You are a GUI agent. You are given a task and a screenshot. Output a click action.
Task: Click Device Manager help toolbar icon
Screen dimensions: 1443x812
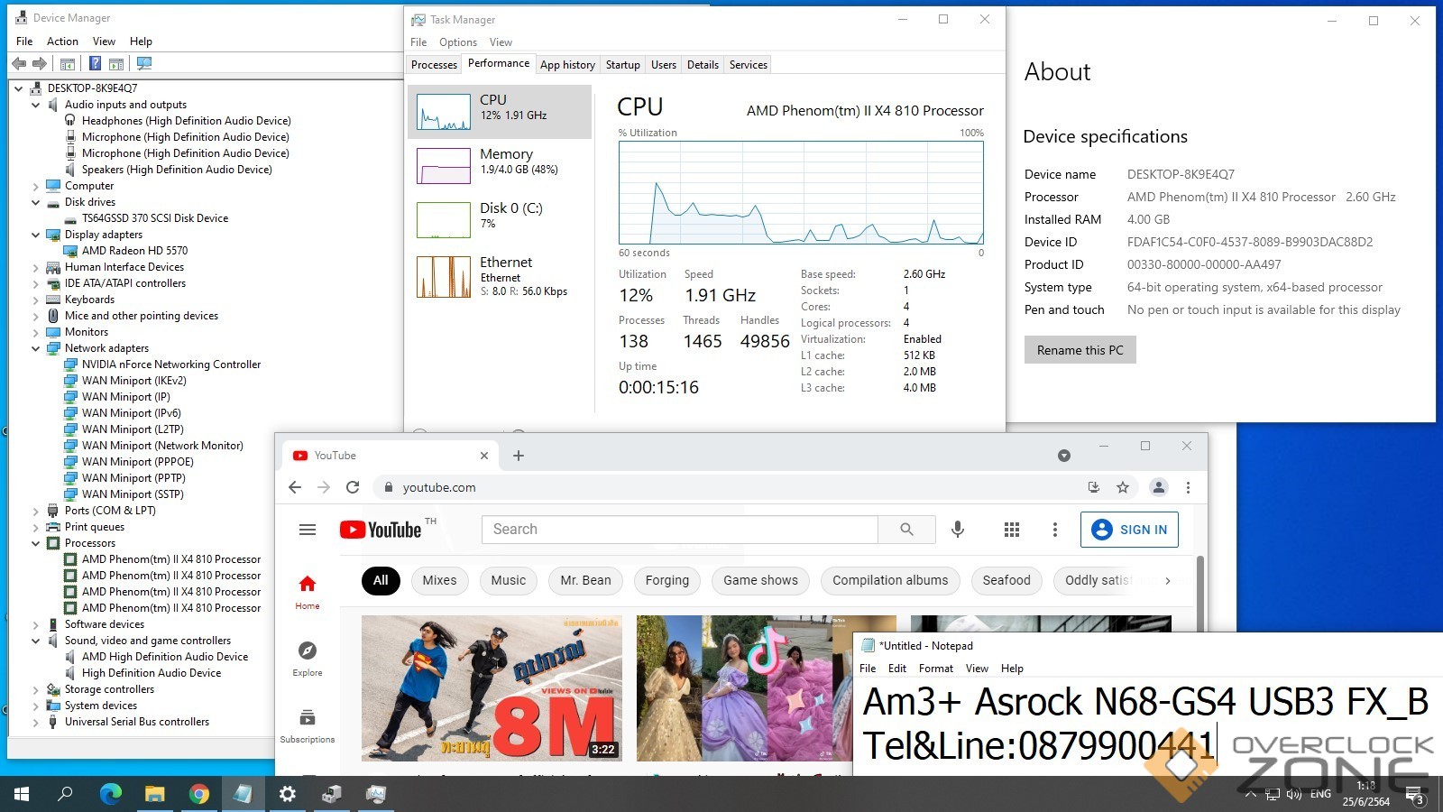(95, 63)
